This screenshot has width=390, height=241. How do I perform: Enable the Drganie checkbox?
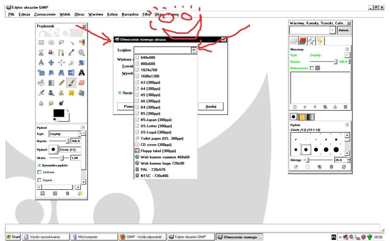(x=40, y=180)
